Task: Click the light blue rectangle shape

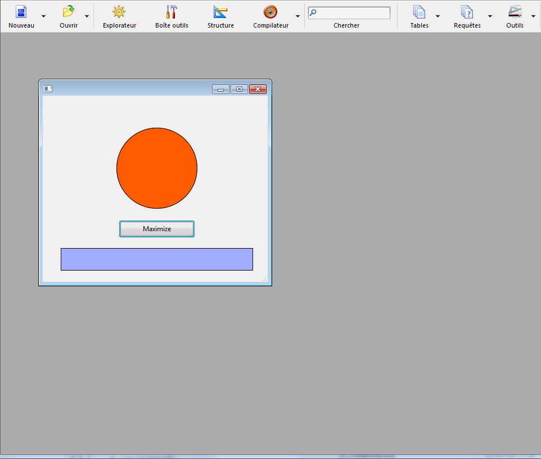Action: pos(157,259)
